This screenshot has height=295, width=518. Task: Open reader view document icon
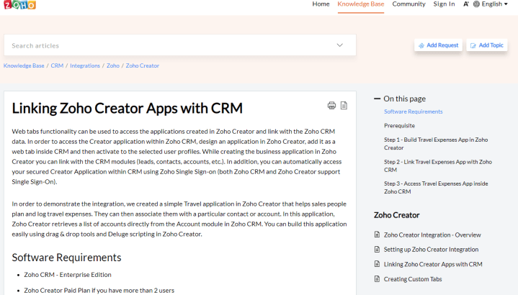click(344, 105)
